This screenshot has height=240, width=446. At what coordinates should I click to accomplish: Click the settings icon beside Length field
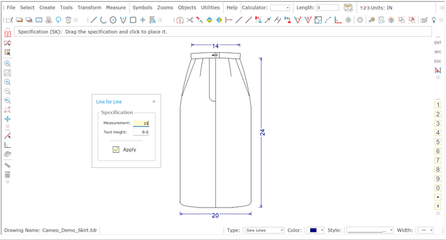click(x=348, y=8)
